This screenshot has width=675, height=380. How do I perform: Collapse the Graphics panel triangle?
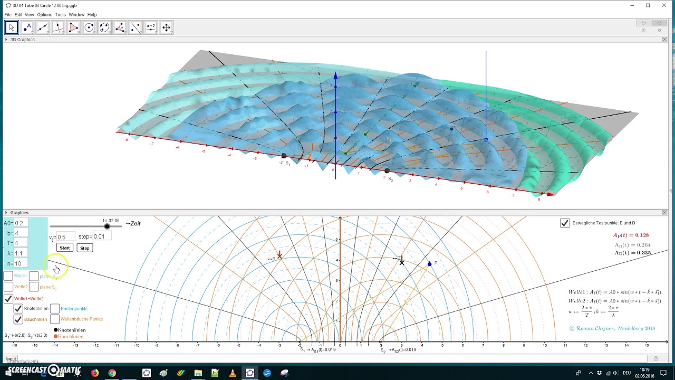(6, 213)
